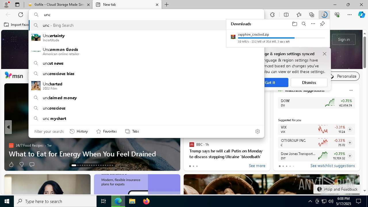This screenshot has height=207, width=368.
Task: Go to previous carousel slide
Action: [x=8, y=127]
